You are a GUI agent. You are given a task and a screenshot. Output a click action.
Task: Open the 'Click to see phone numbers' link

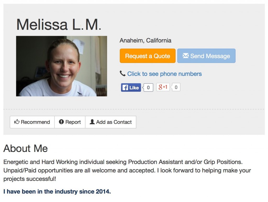tap(164, 74)
